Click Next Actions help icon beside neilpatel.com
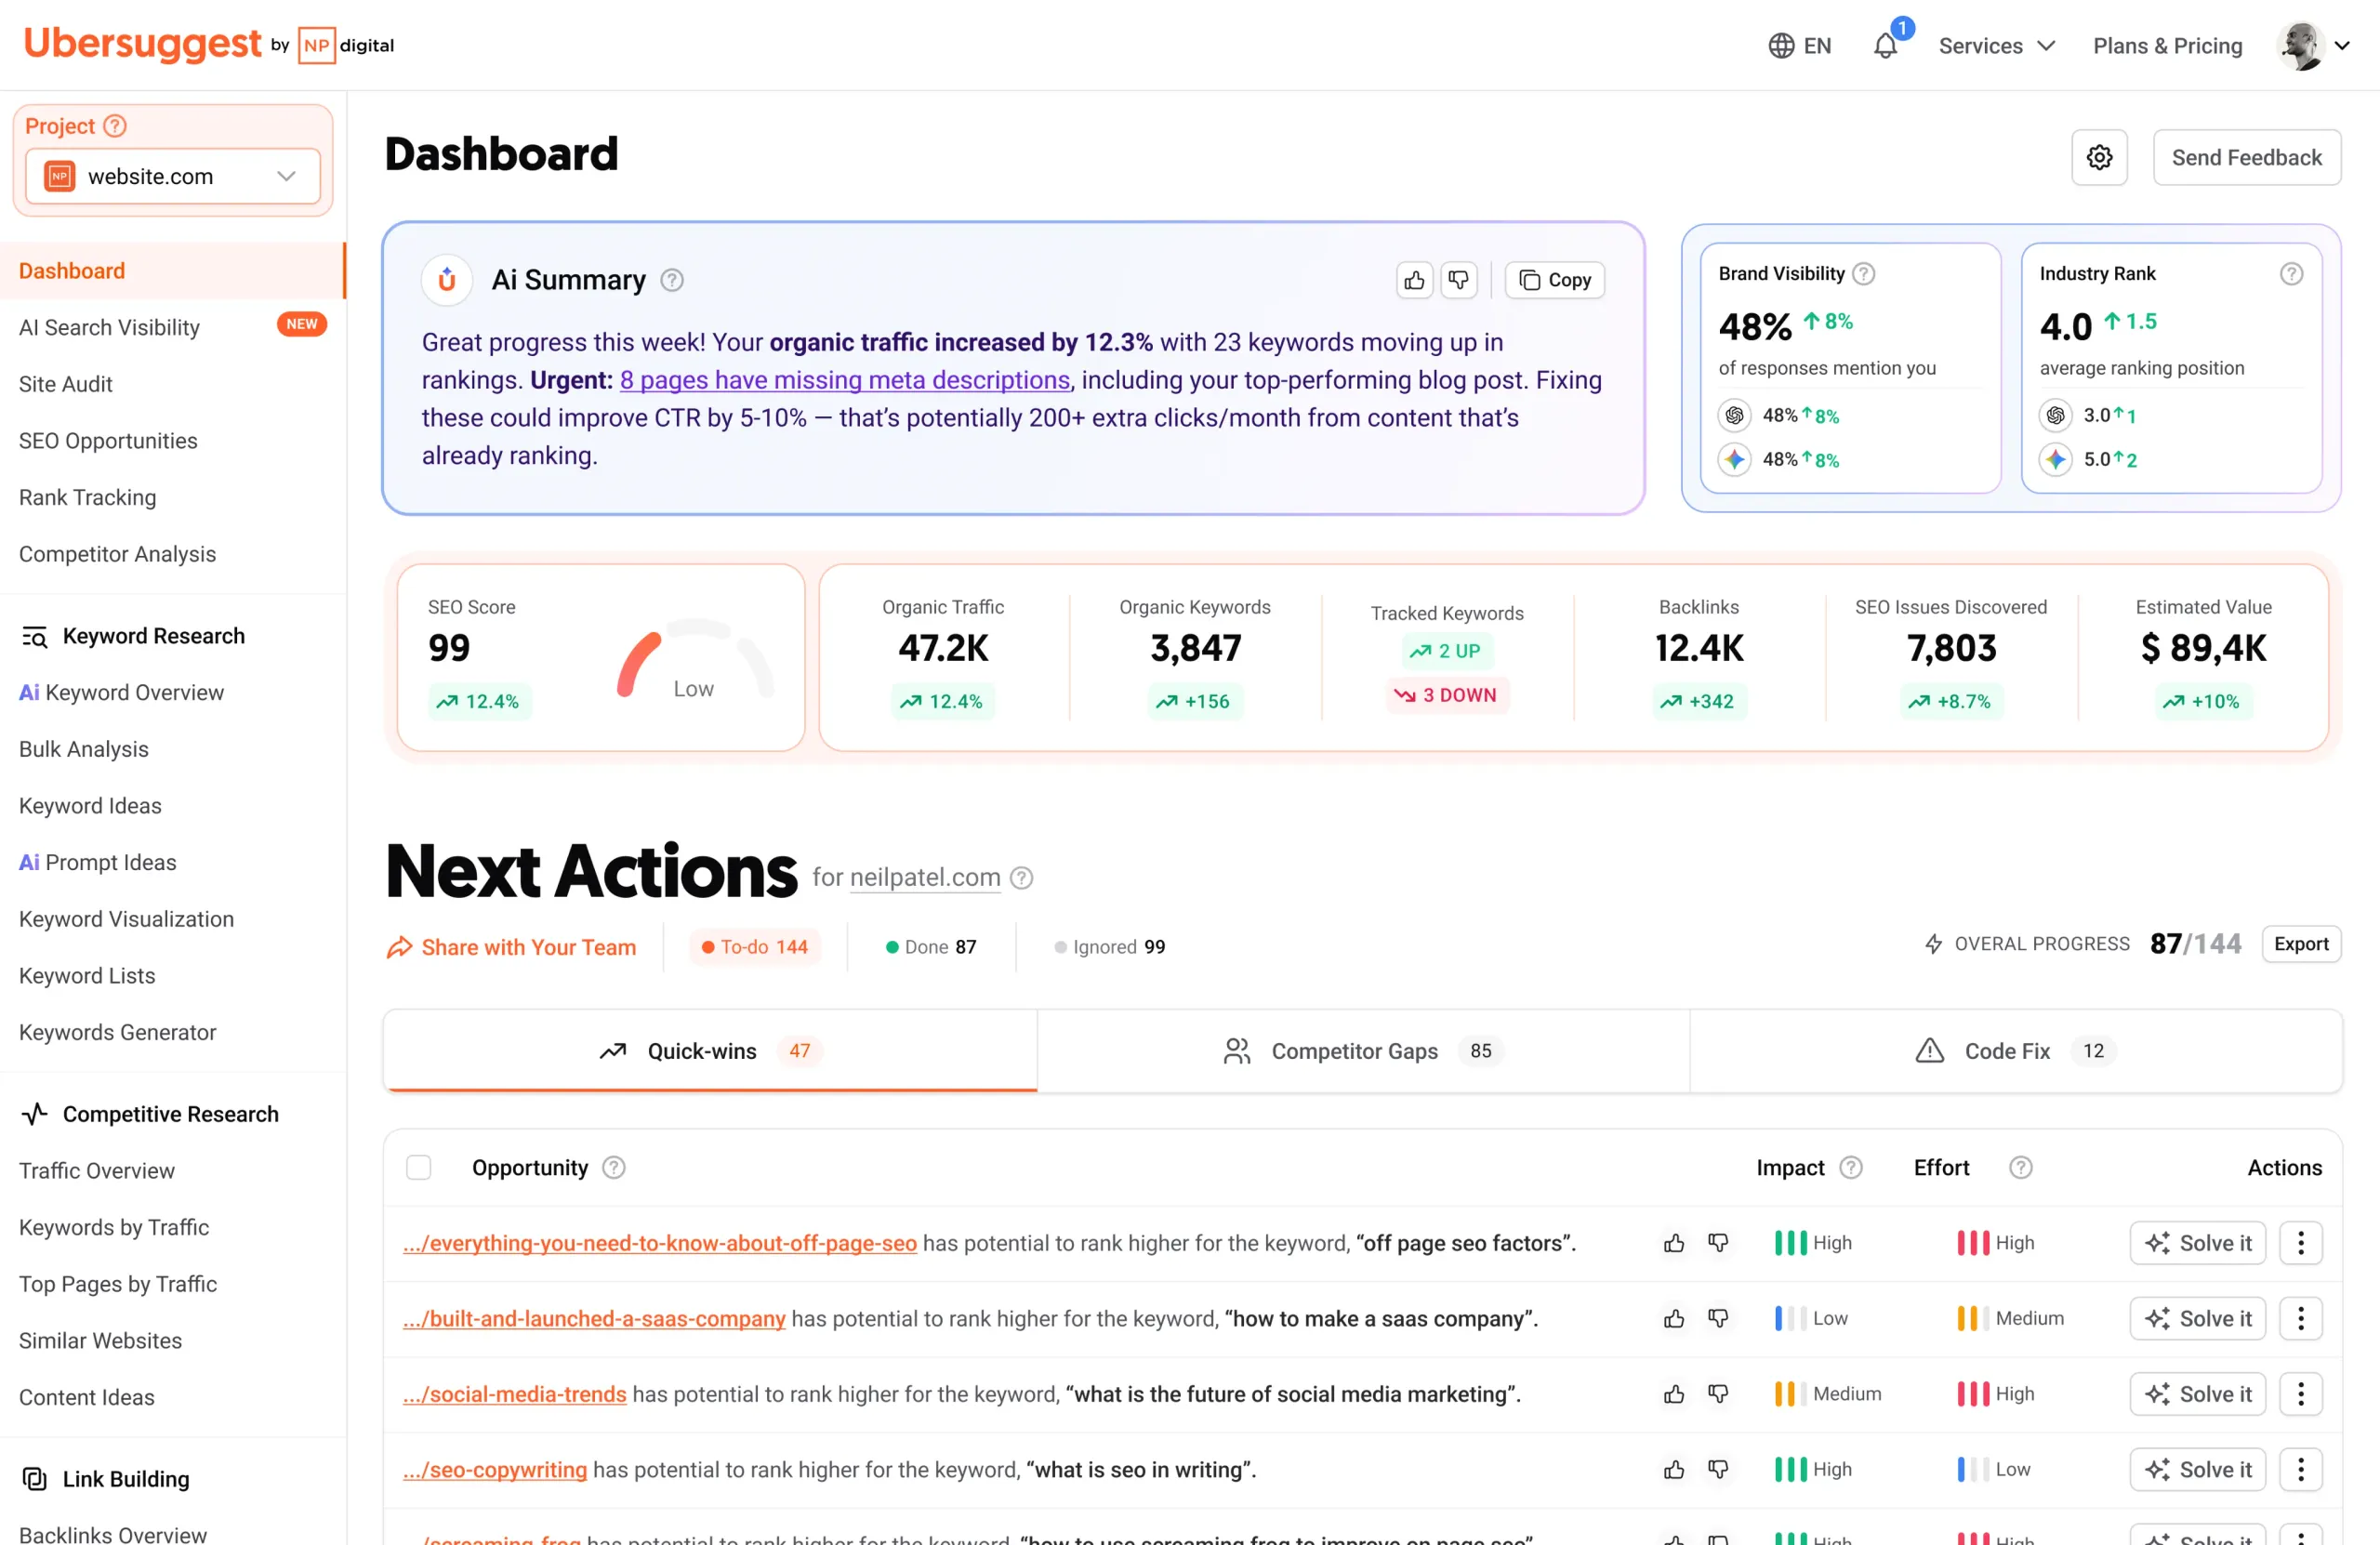Viewport: 2380px width, 1545px height. point(1021,878)
